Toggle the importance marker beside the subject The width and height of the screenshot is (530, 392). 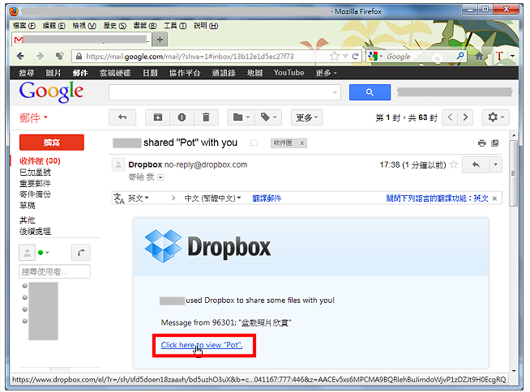click(x=254, y=143)
